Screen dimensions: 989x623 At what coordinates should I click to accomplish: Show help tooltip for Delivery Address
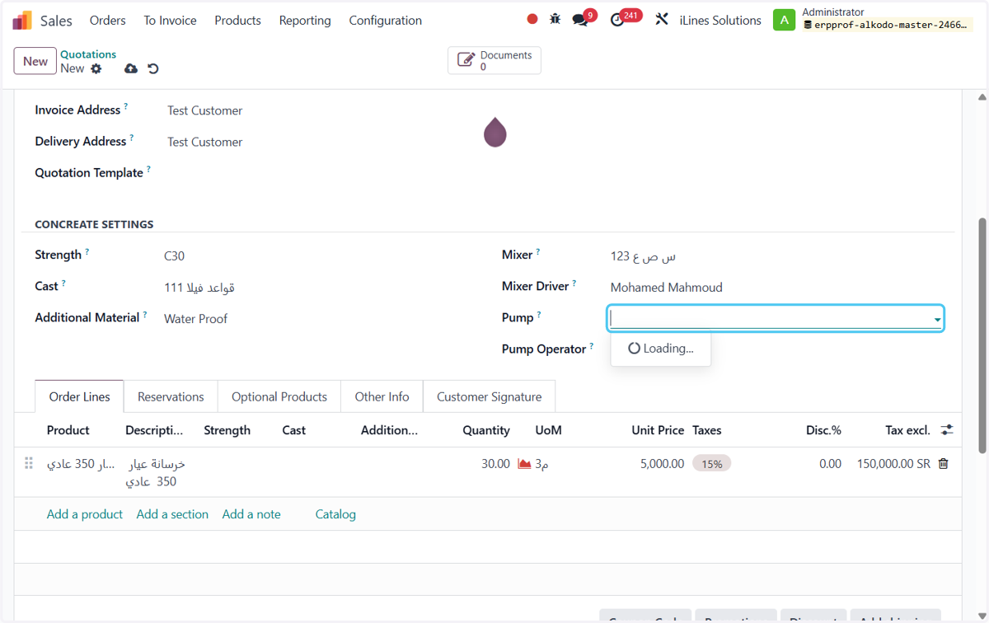tap(132, 138)
